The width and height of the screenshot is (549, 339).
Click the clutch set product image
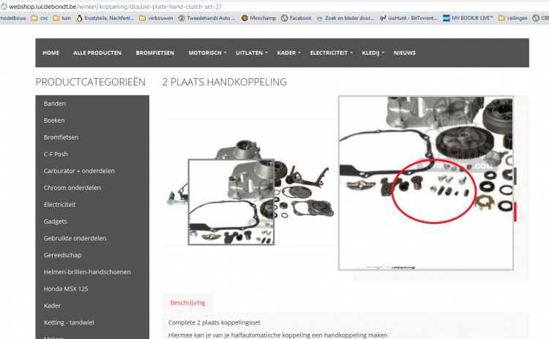250,183
